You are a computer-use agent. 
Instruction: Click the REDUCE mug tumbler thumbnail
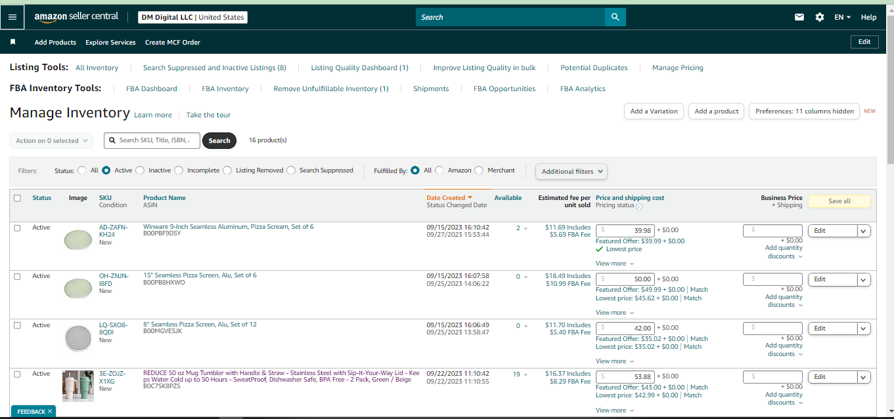[78, 386]
